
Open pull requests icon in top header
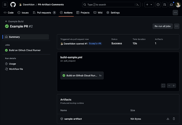[165, 5]
